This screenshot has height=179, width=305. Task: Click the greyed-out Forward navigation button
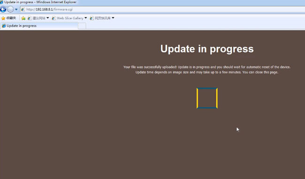point(10,9)
